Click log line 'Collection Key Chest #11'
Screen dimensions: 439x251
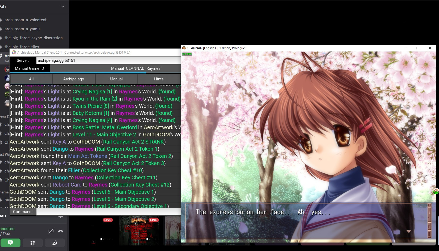tap(83, 178)
